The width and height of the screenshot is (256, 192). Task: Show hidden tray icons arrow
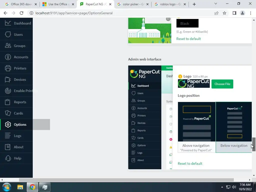[x=222, y=187]
